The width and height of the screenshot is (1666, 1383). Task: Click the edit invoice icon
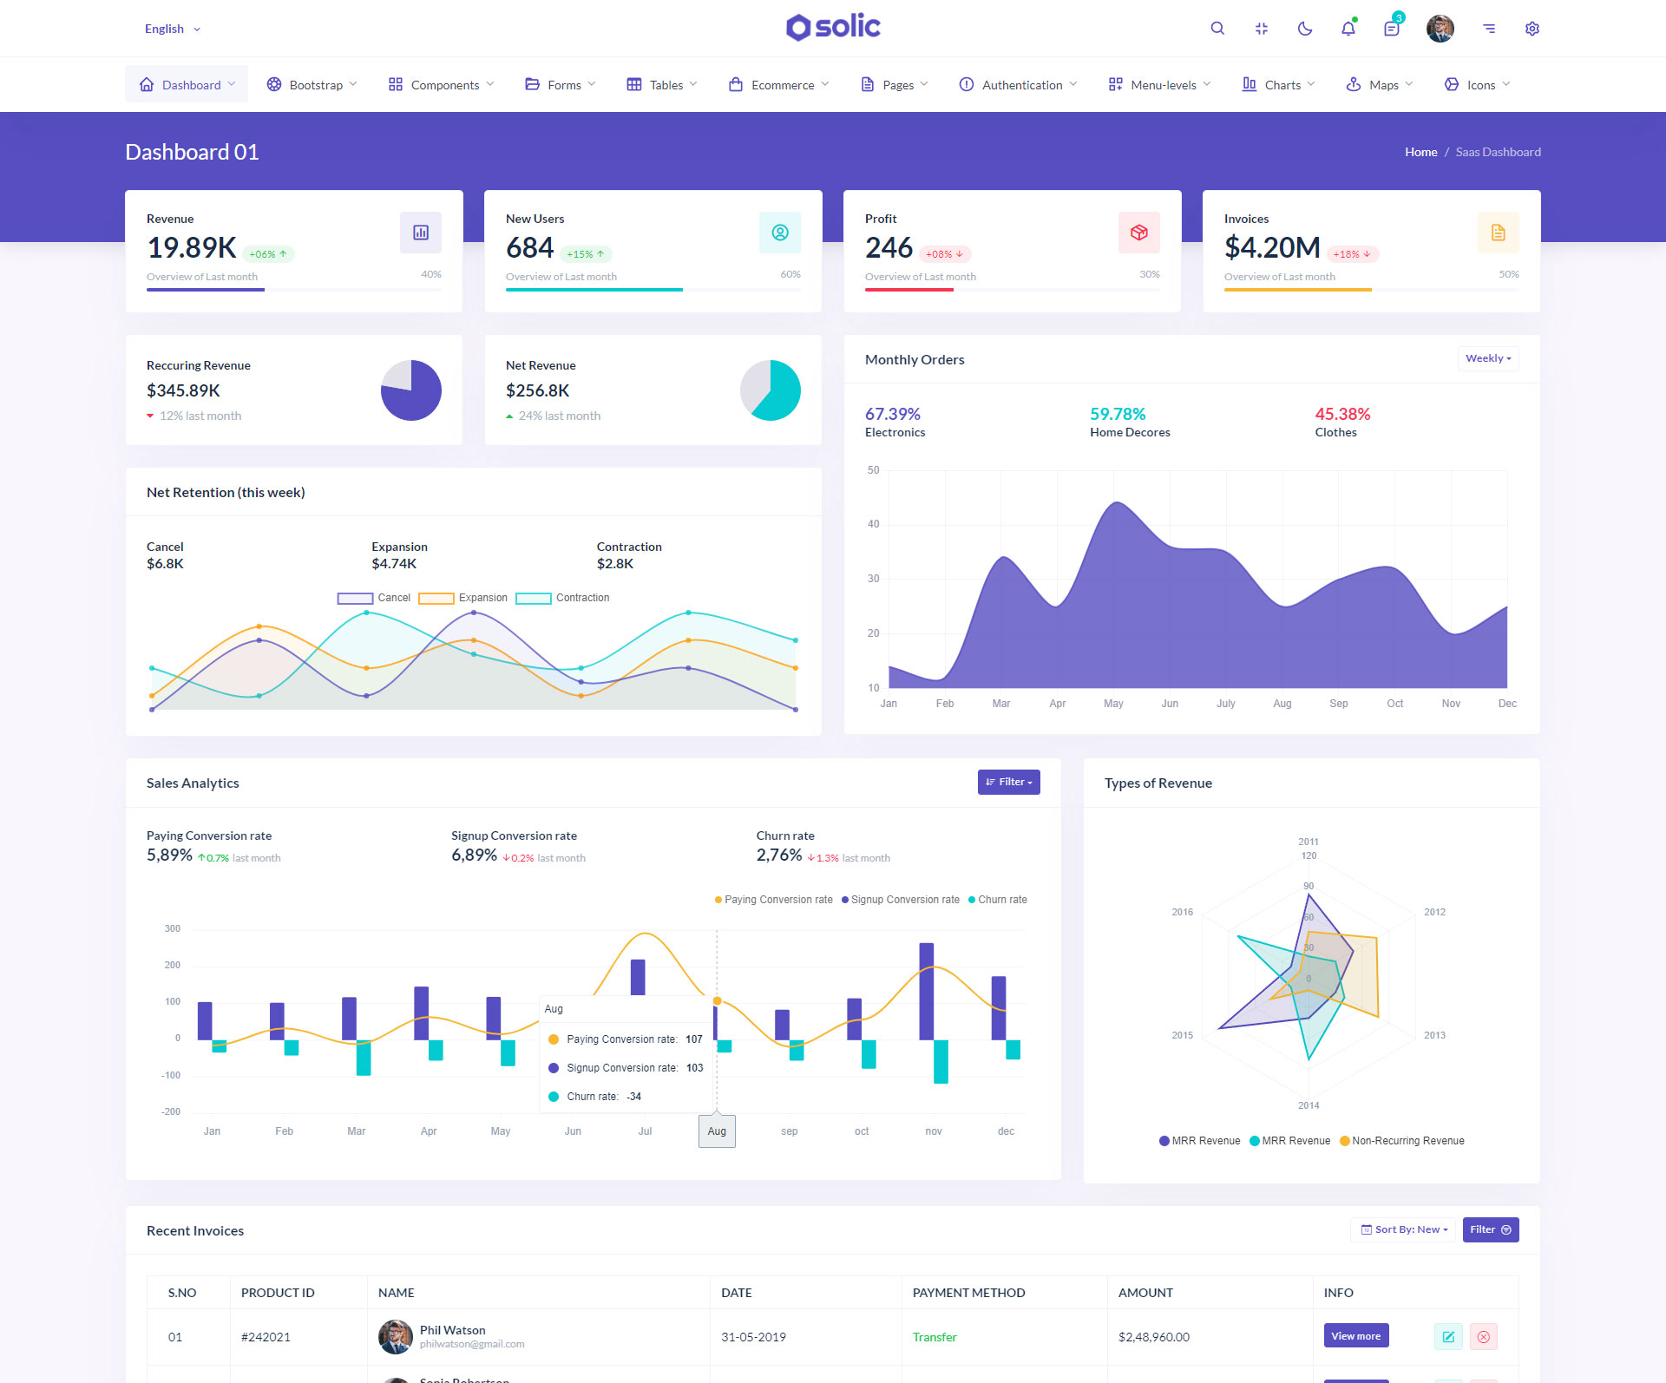pos(1448,1337)
